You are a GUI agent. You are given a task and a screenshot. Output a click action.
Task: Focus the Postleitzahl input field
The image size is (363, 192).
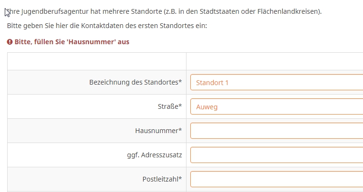[276, 179]
